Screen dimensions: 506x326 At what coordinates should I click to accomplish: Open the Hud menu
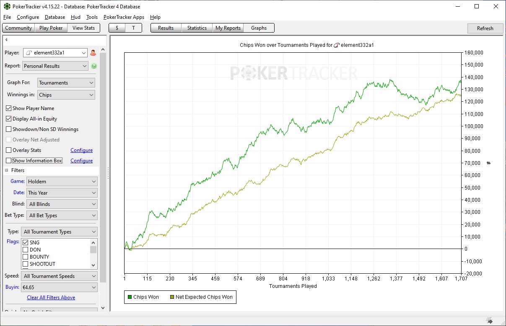(x=76, y=17)
